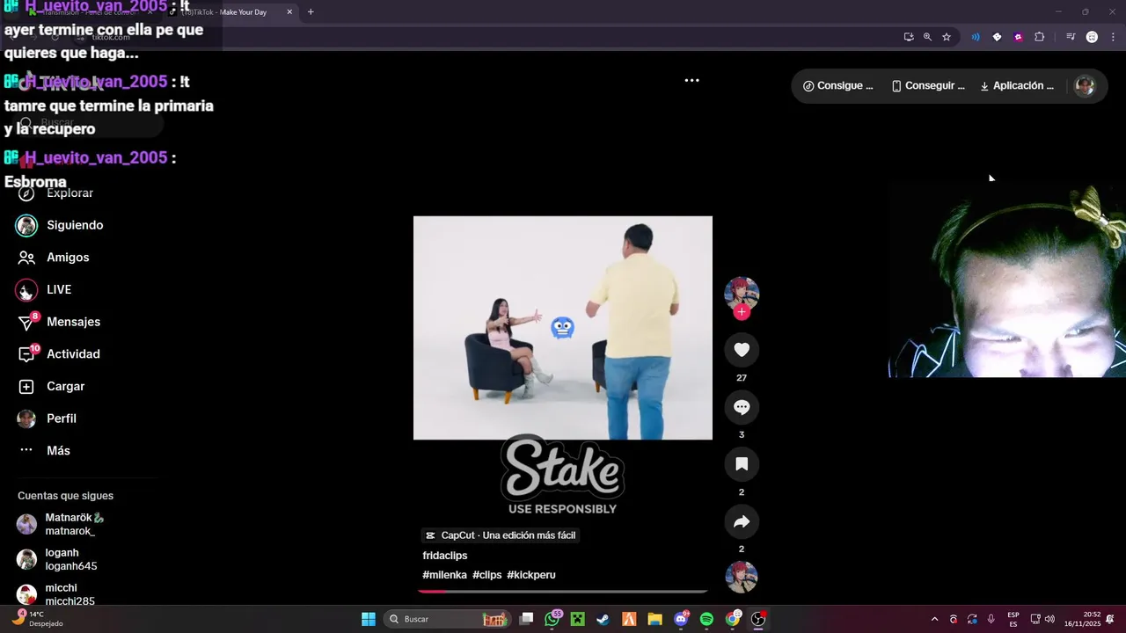Image resolution: width=1126 pixels, height=633 pixels.
Task: Open the Extensions puzzle menu
Action: [x=1040, y=37]
